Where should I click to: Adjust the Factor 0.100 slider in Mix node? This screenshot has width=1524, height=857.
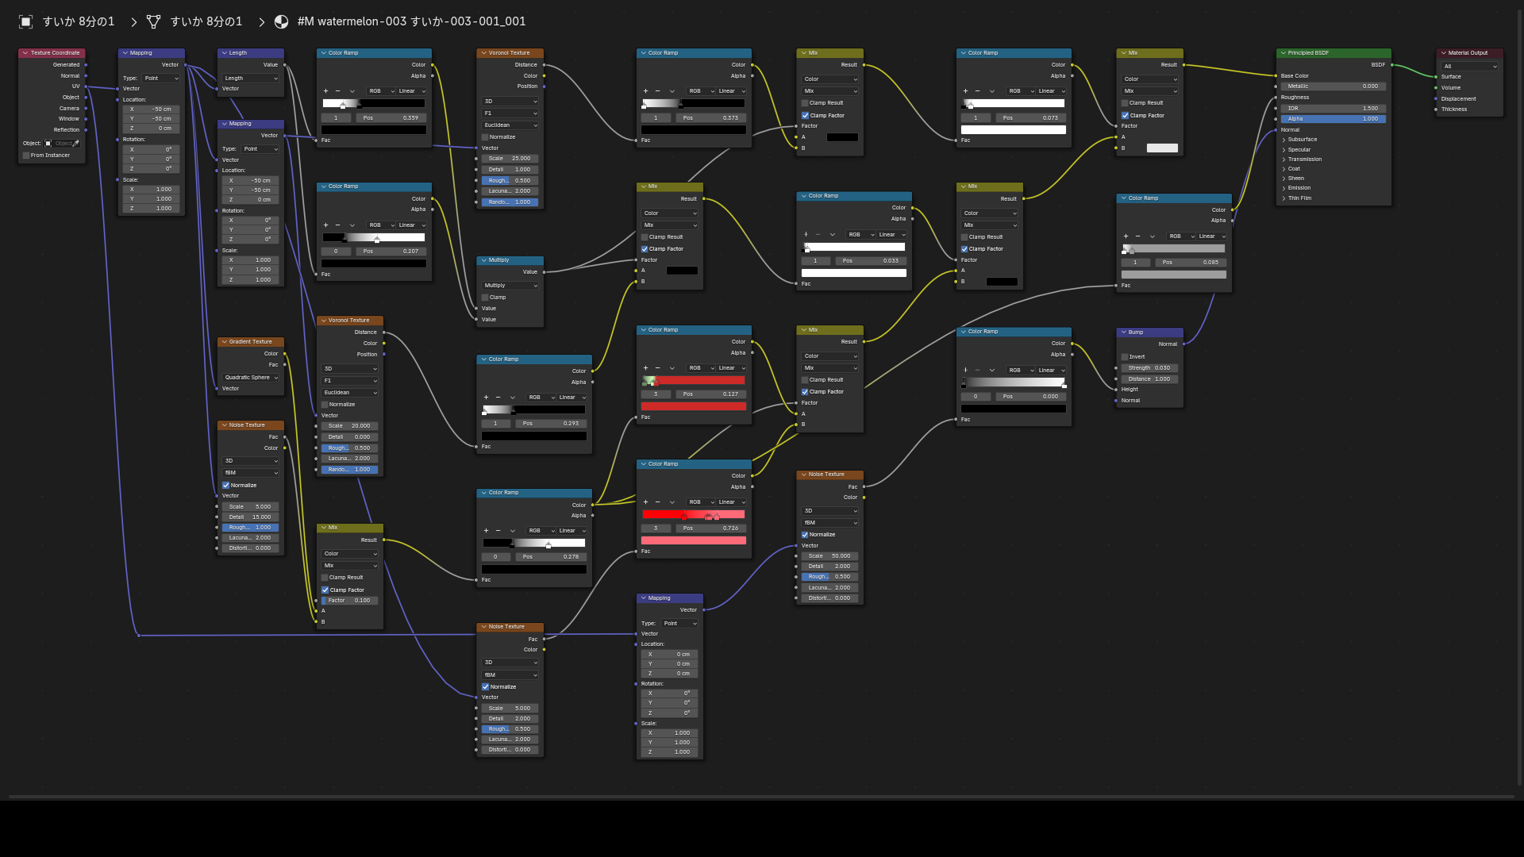tap(350, 601)
